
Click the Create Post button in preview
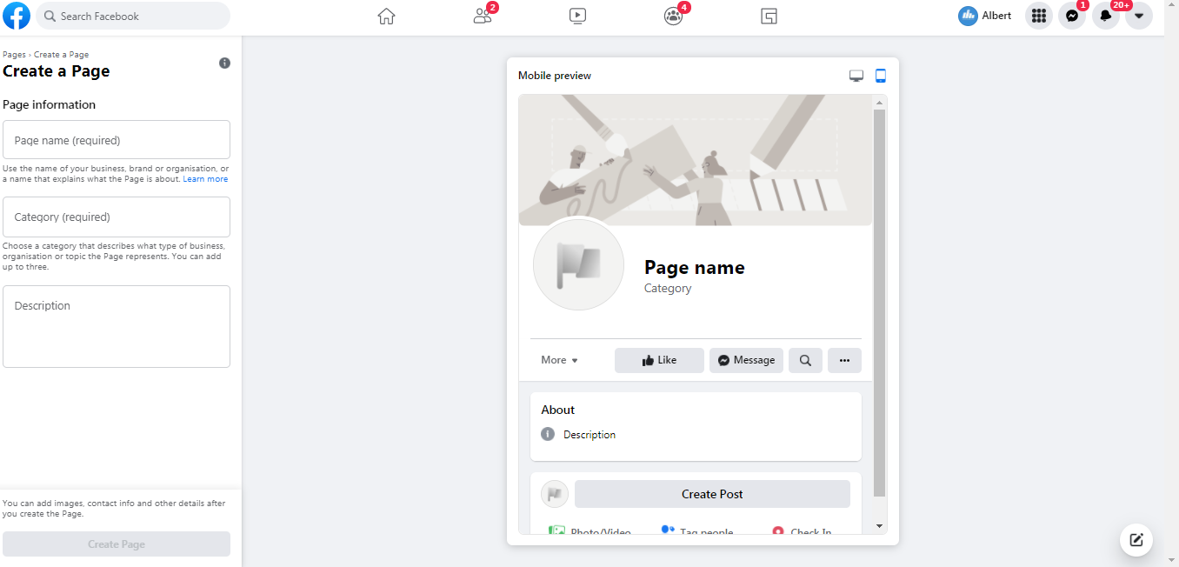(x=712, y=493)
